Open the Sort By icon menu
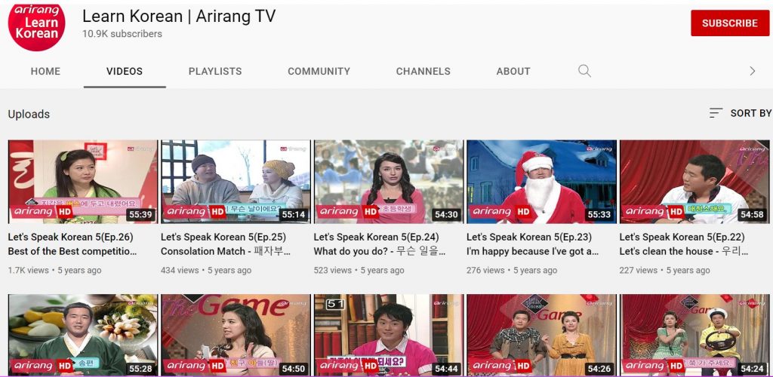 click(716, 113)
